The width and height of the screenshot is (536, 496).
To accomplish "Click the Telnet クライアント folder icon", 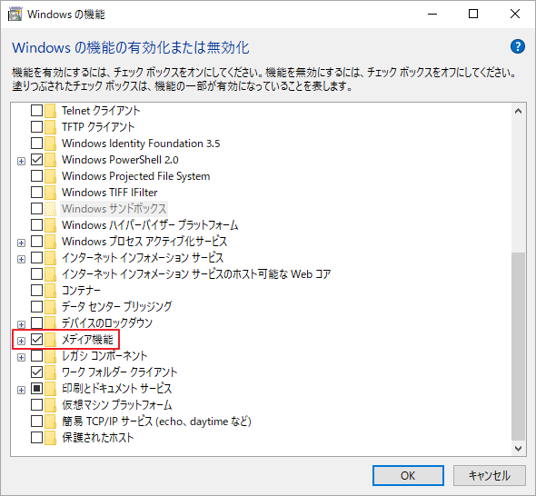I will click(x=51, y=111).
